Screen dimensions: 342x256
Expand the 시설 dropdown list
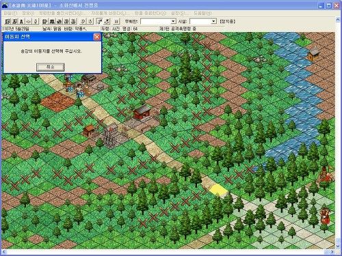[213, 21]
